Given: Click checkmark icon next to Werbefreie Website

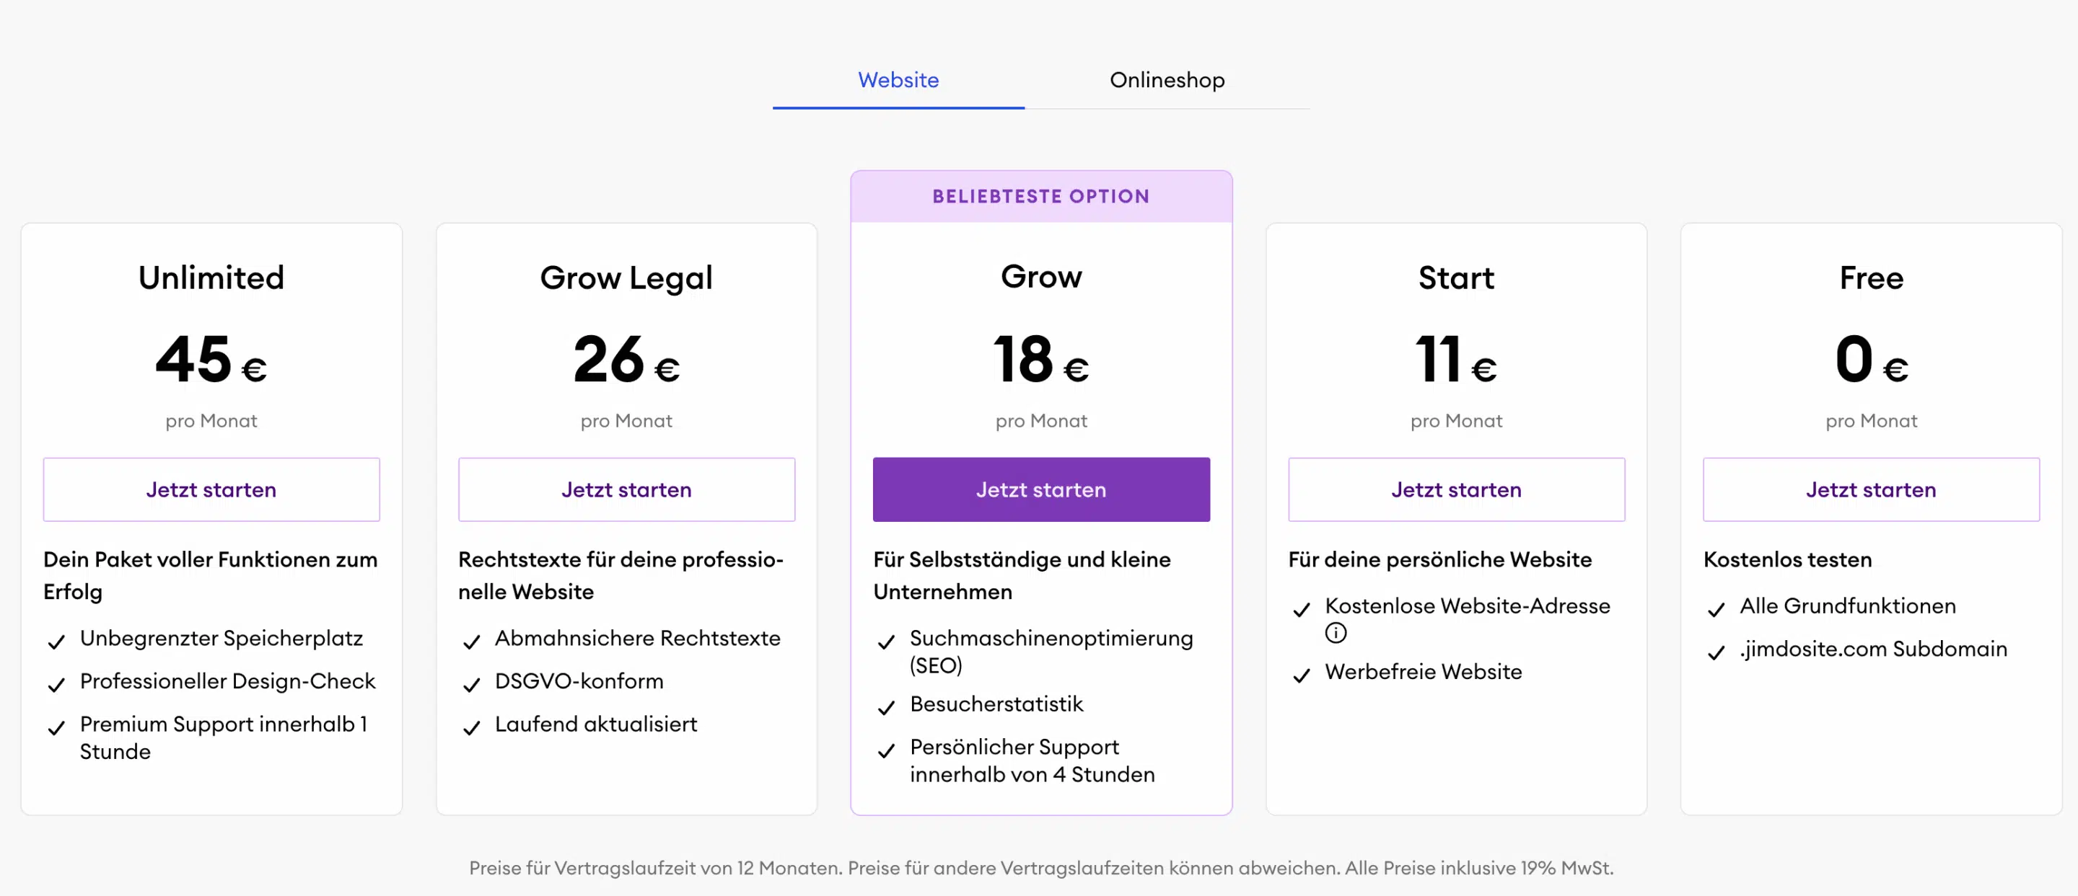Looking at the screenshot, I should point(1302,675).
